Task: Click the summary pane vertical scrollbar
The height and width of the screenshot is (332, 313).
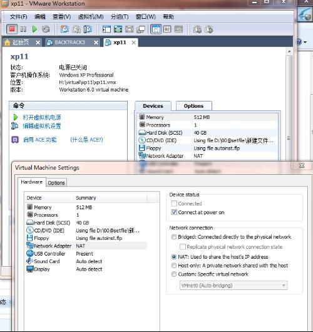Action: tap(289, 106)
